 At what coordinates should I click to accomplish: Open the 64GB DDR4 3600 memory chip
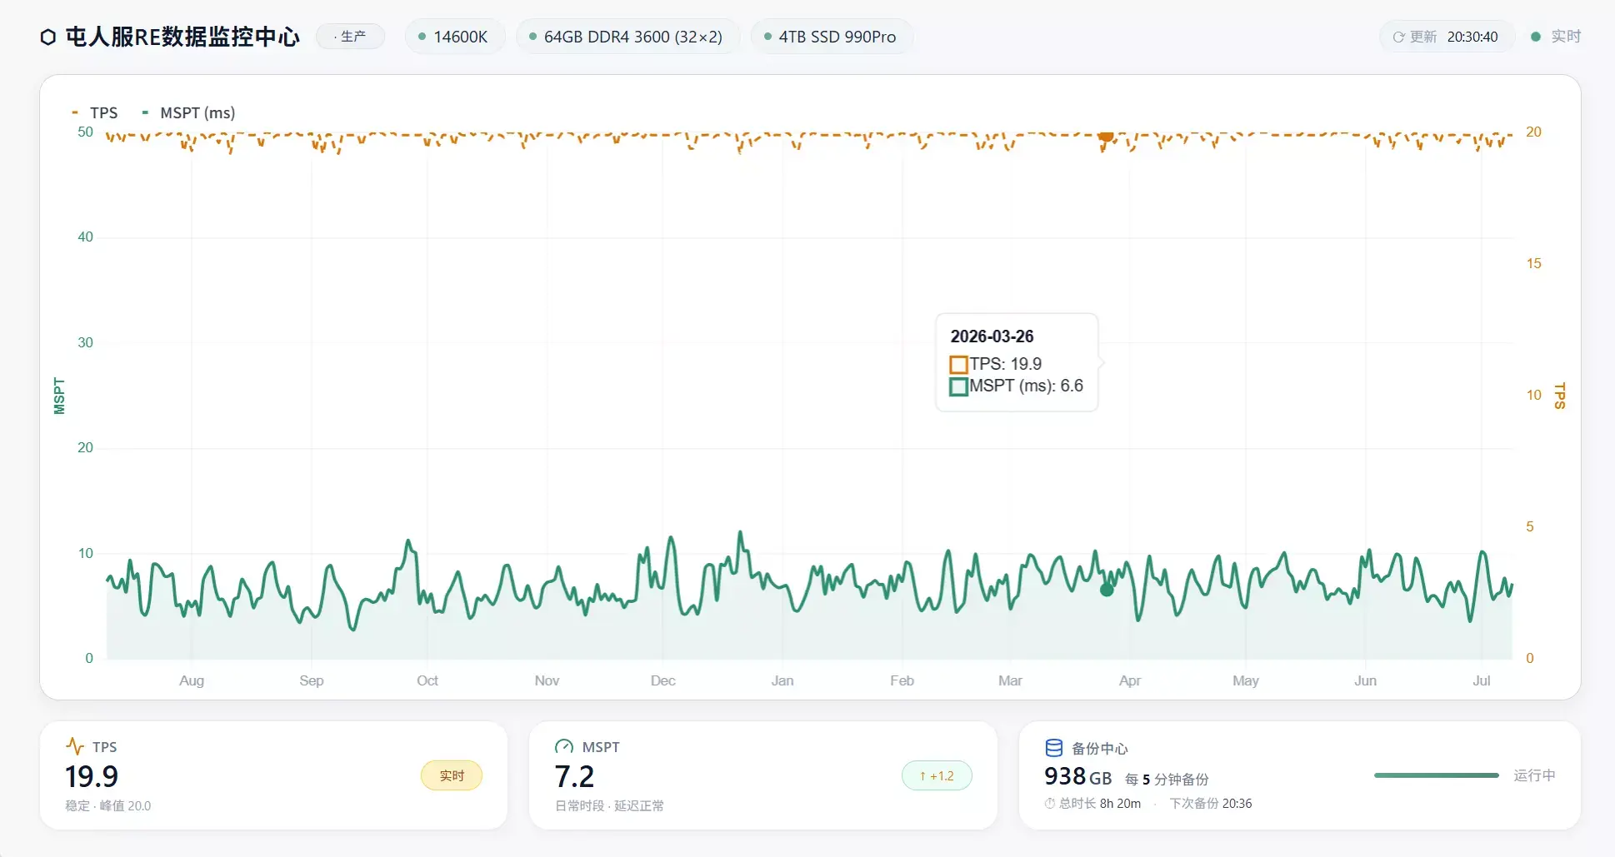point(627,37)
